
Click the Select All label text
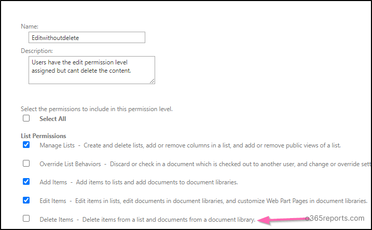click(x=53, y=119)
